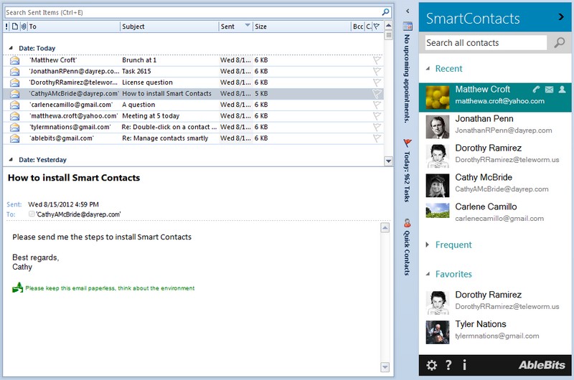Collapse the Recent contacts section
The image size is (574, 380).
(x=428, y=68)
